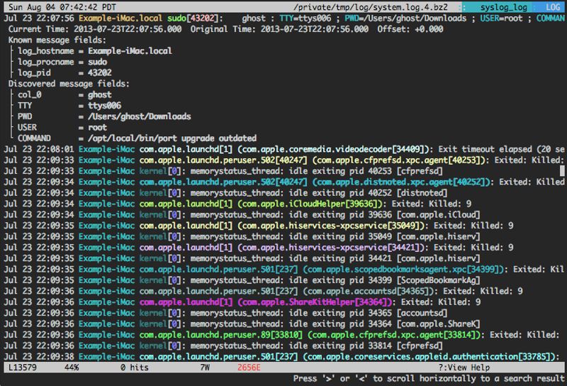
Task: Click the 44% scroll position indicator
Action: (71, 368)
